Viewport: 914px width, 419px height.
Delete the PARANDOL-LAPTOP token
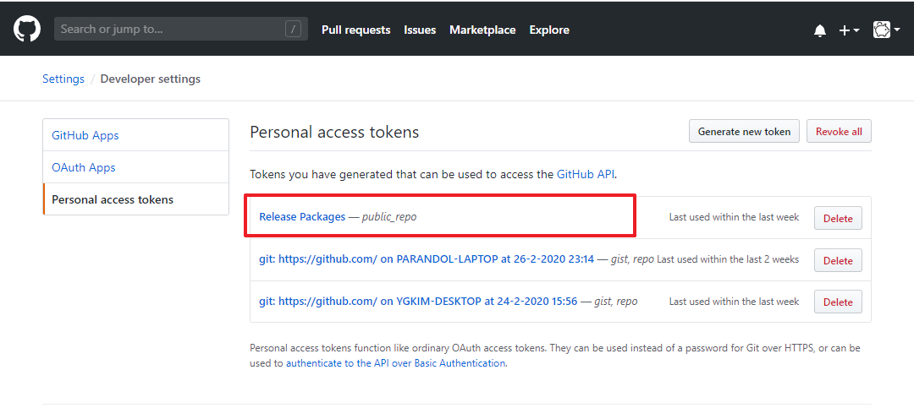(838, 260)
